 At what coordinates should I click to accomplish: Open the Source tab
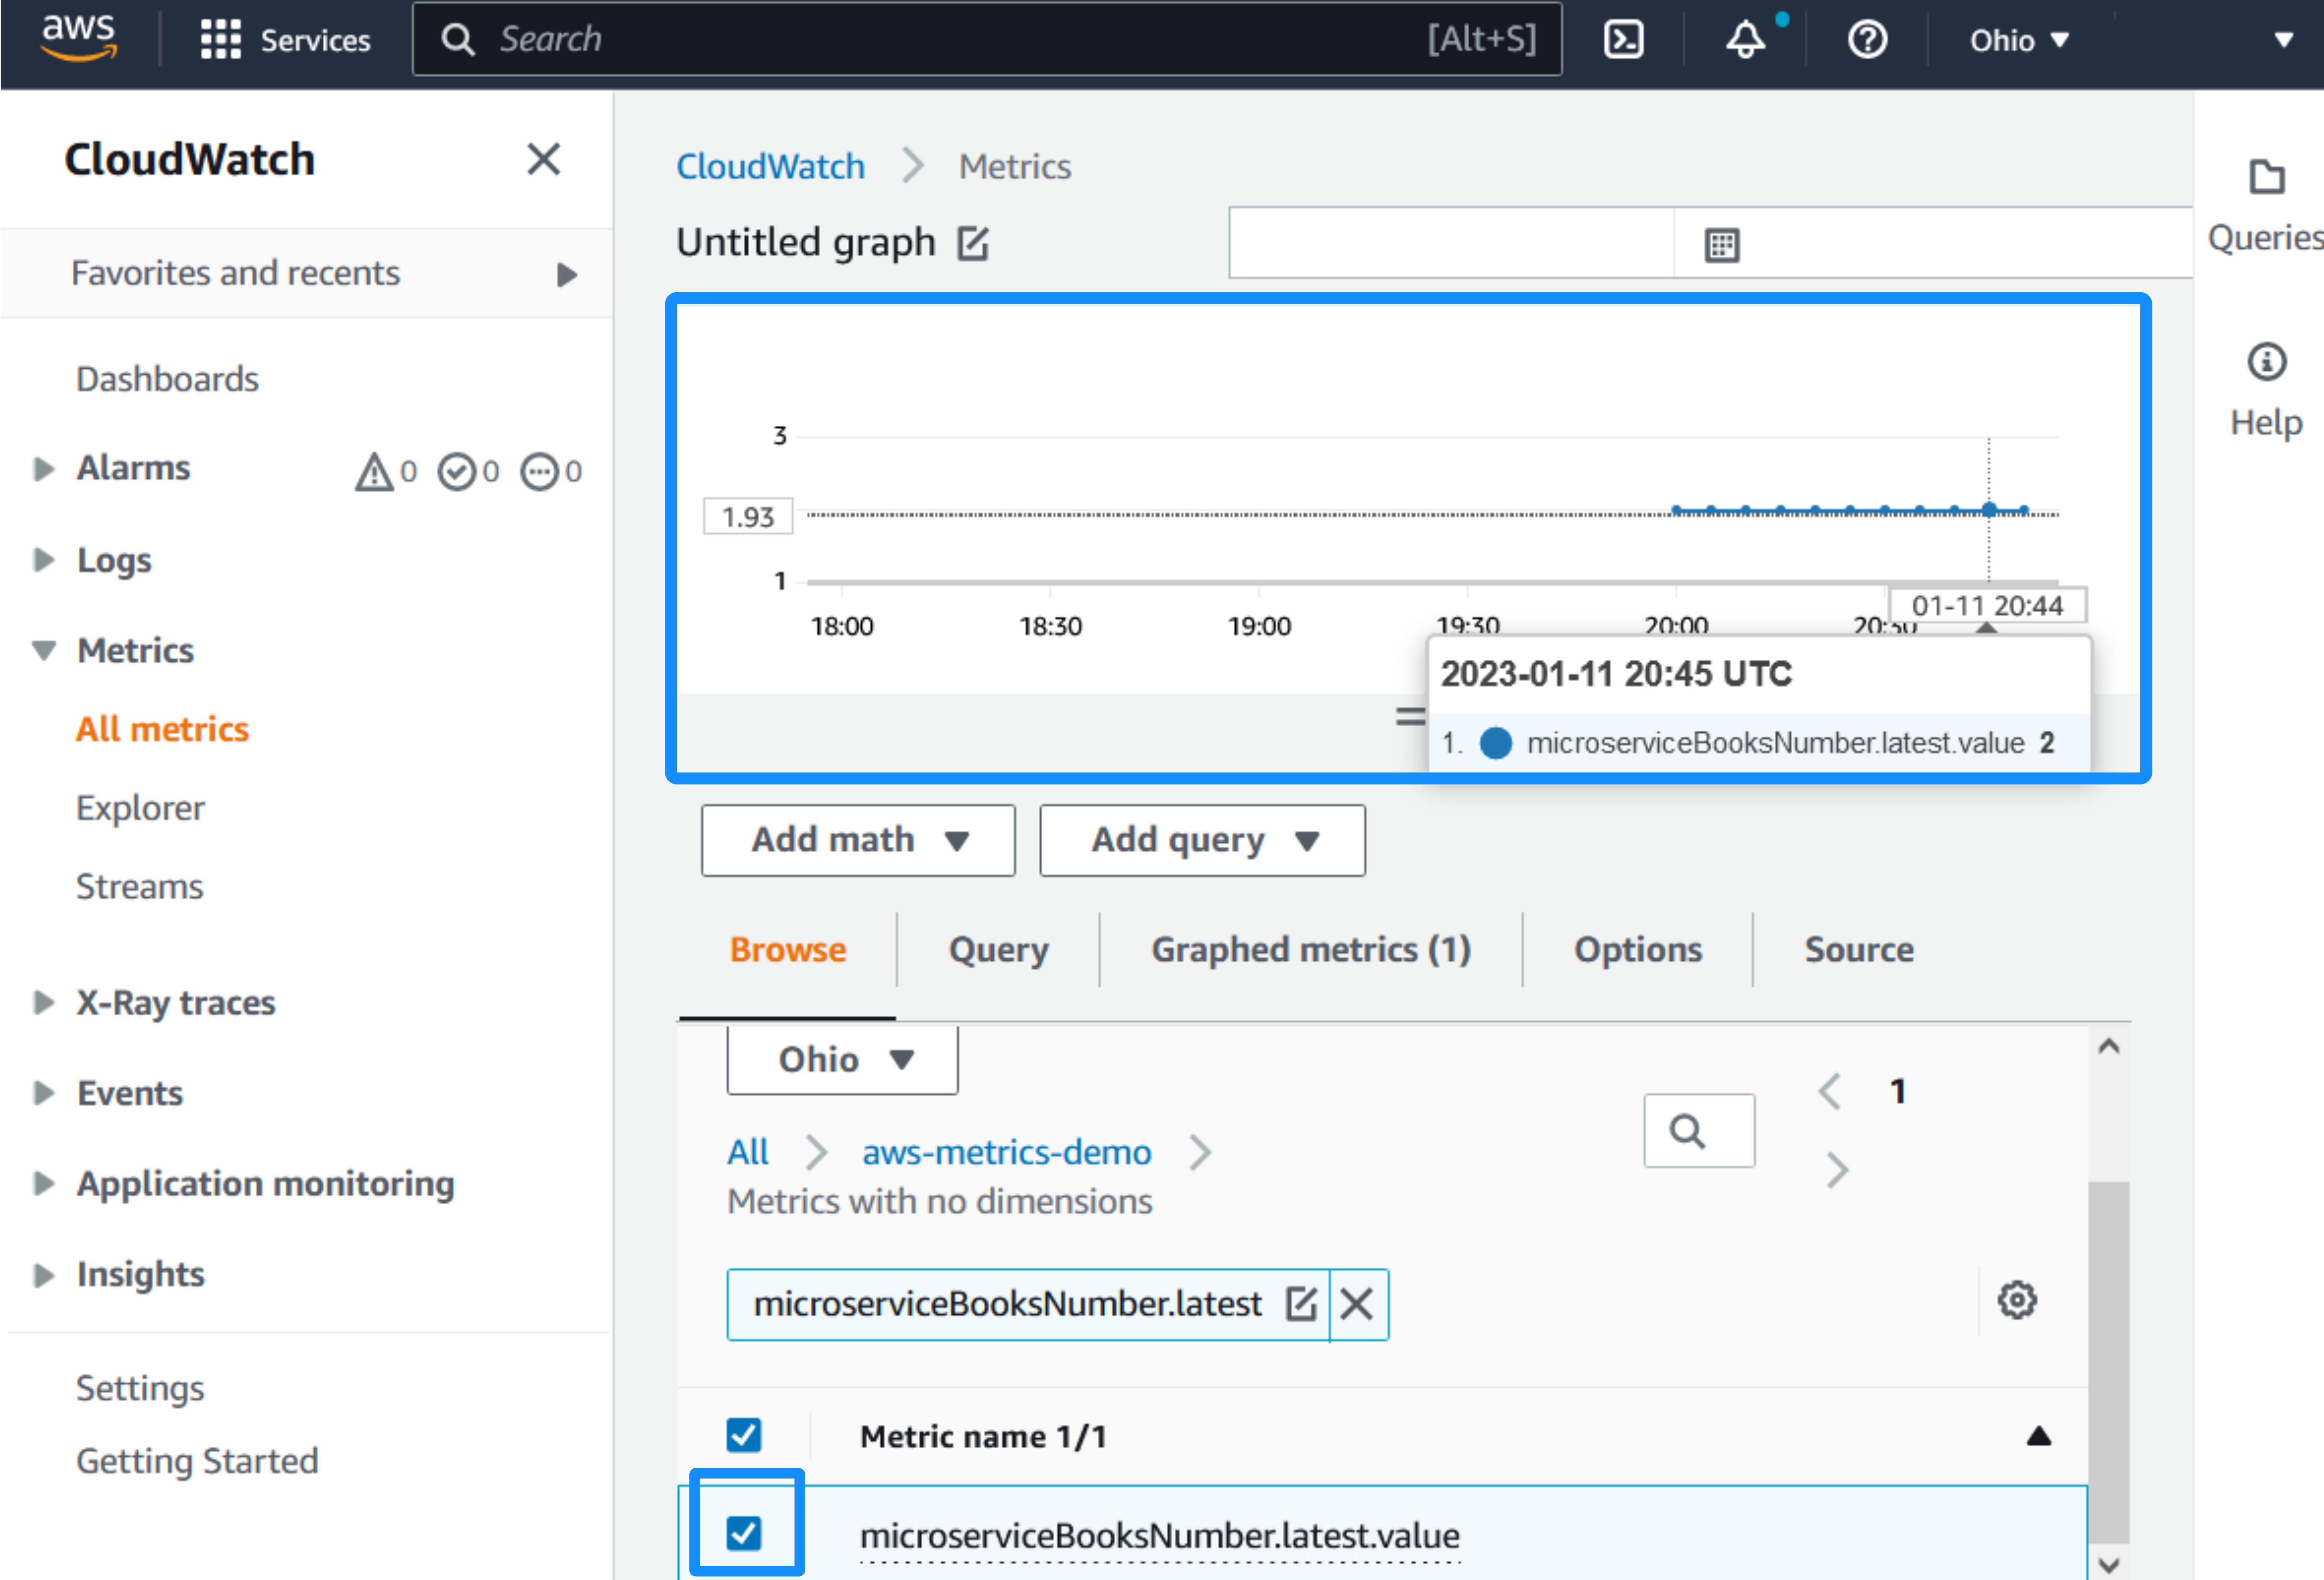[x=1859, y=949]
